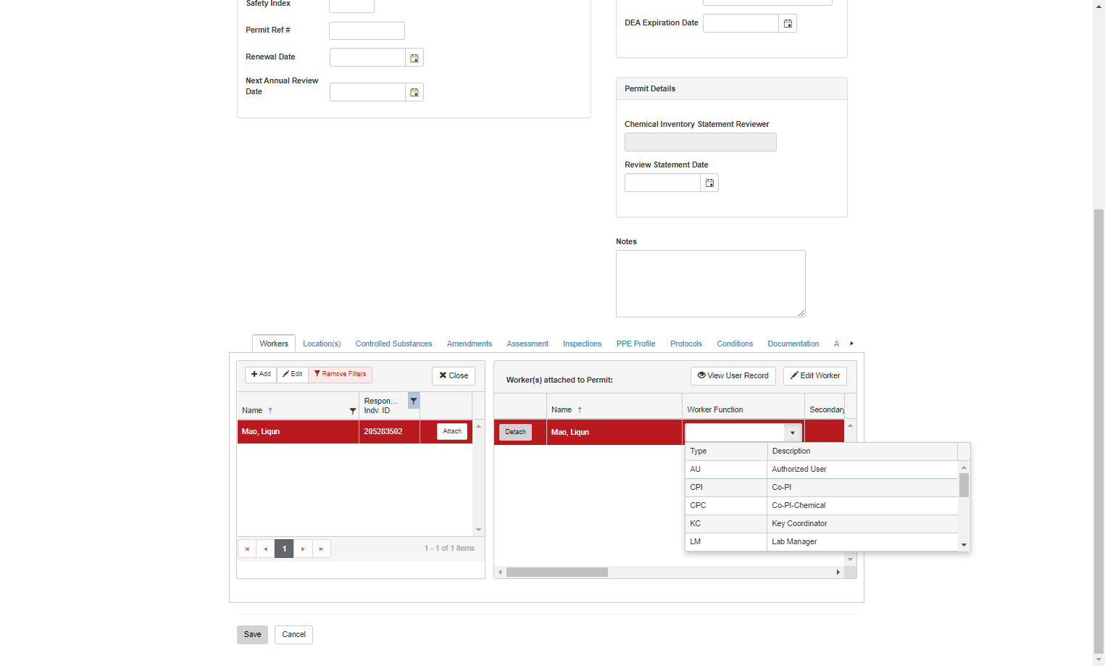This screenshot has height=666, width=1105.
Task: Go to the next page of workers
Action: click(303, 549)
